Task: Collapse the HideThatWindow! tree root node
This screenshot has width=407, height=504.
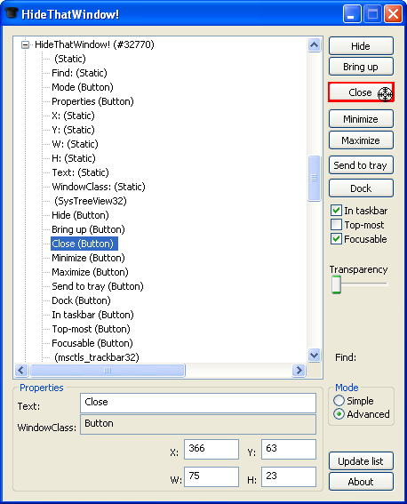Action: [25, 44]
